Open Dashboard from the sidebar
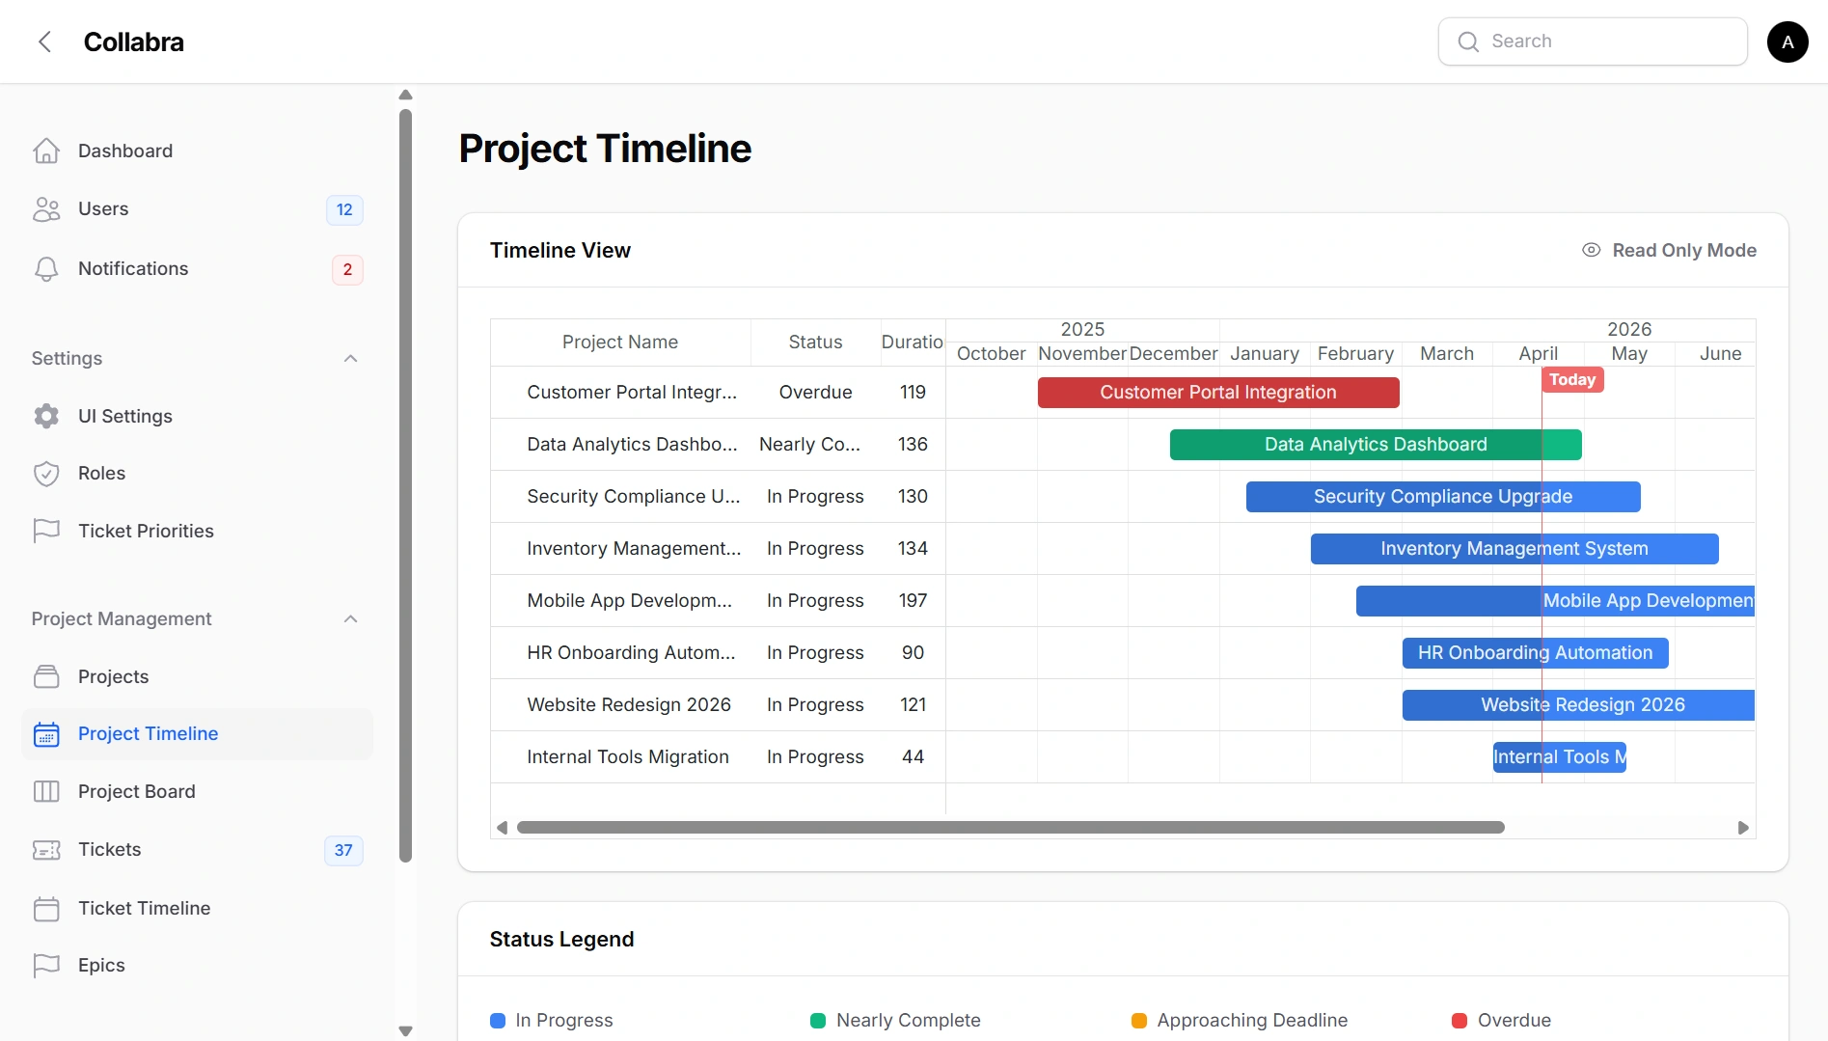Screen dimensions: 1828x1041 click(197, 151)
